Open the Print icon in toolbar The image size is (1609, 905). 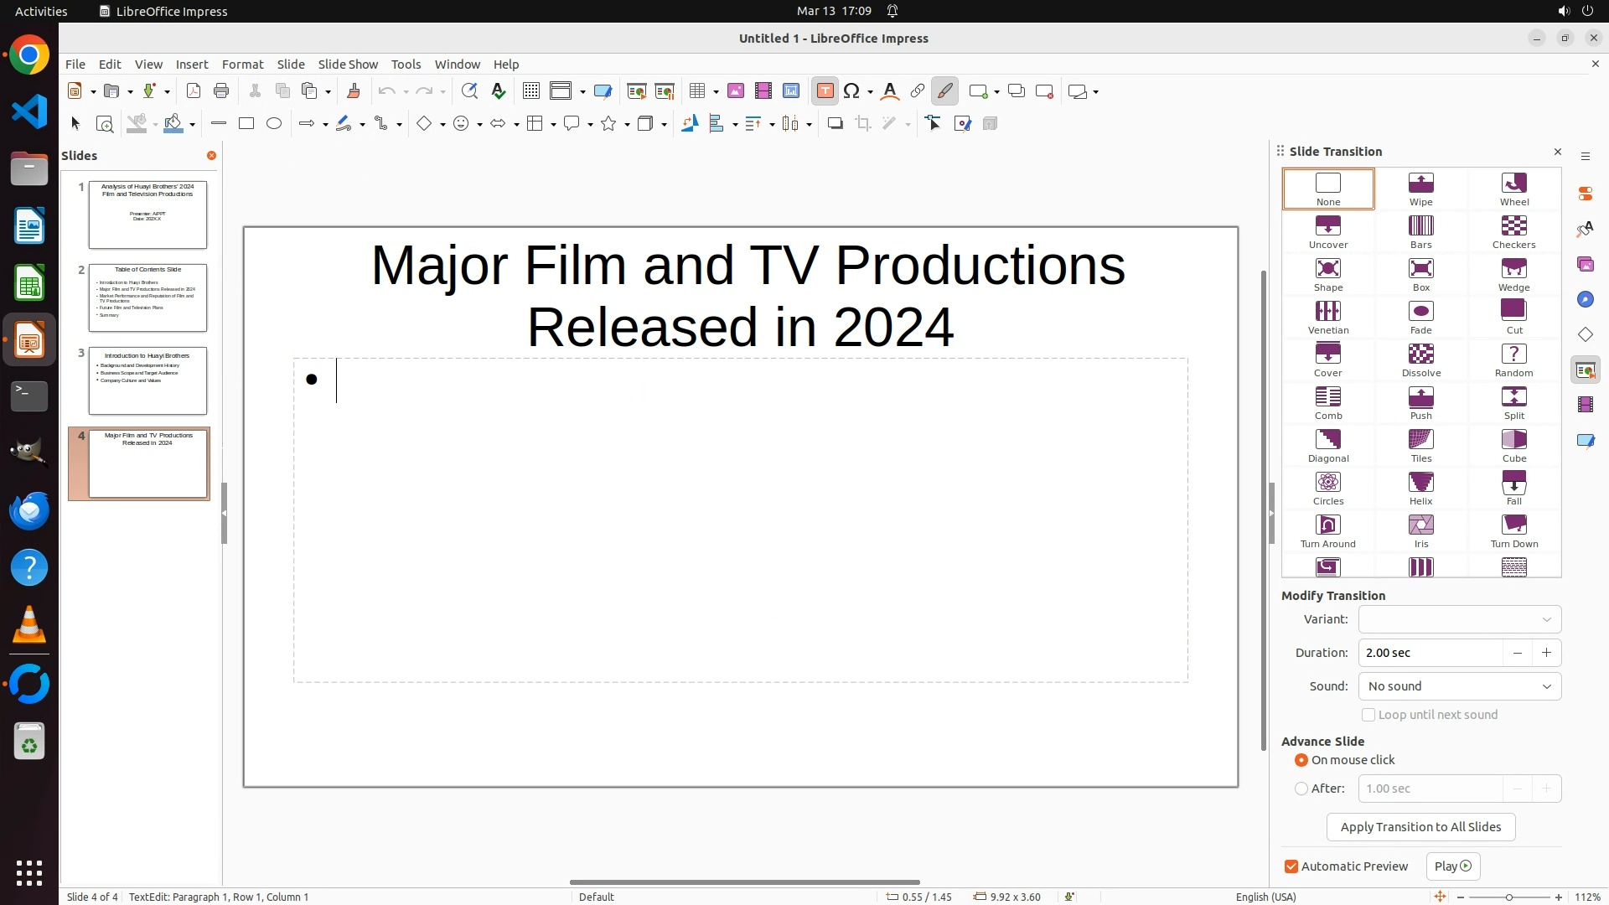[x=221, y=91]
